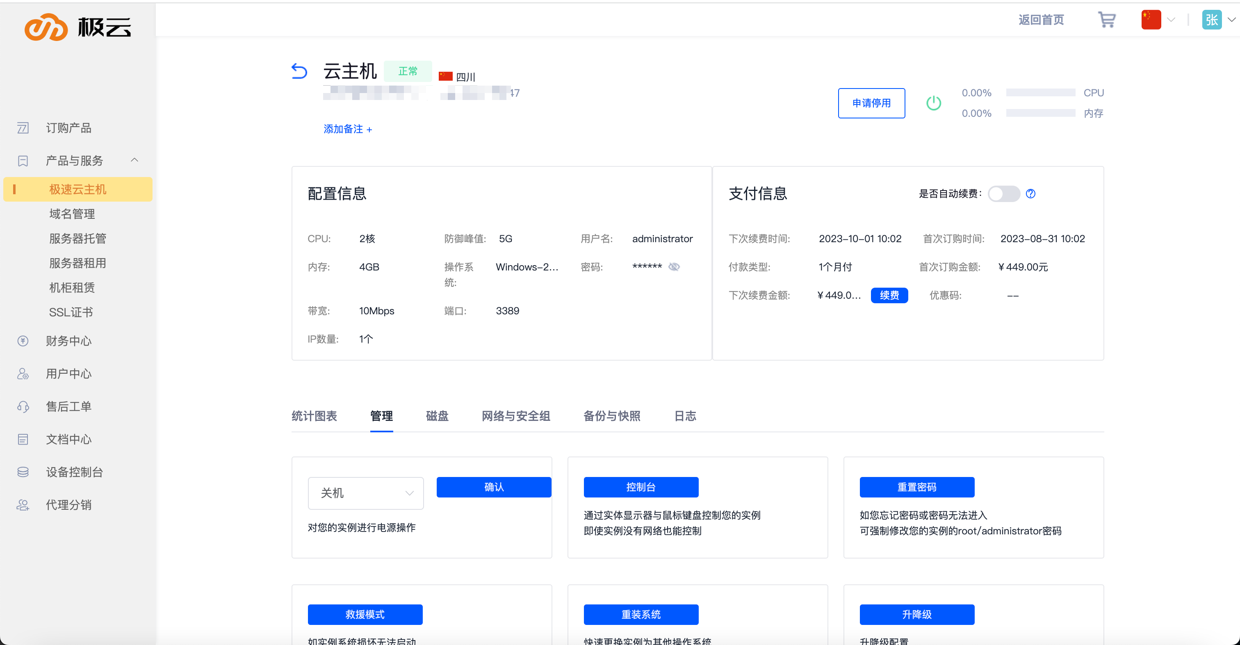Image resolution: width=1240 pixels, height=645 pixels.
Task: Click the auto-renew help question icon
Action: (1030, 193)
